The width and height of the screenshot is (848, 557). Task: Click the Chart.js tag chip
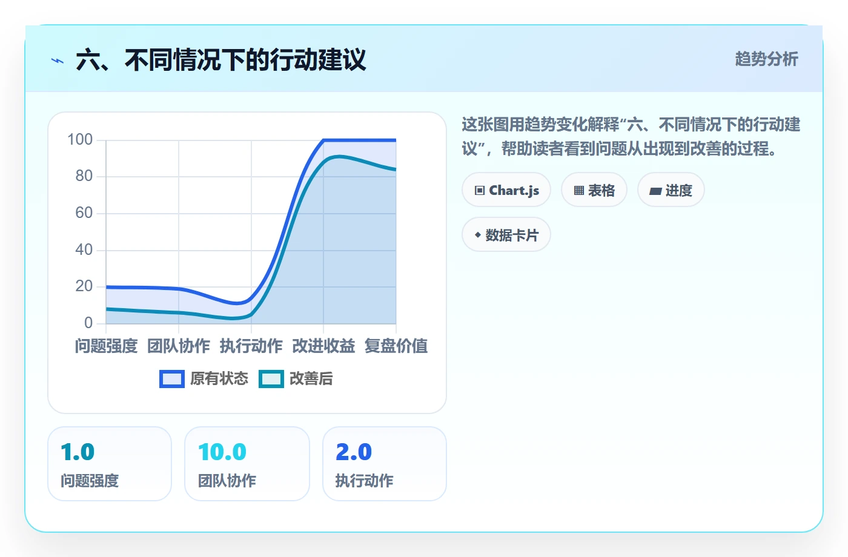pos(506,190)
